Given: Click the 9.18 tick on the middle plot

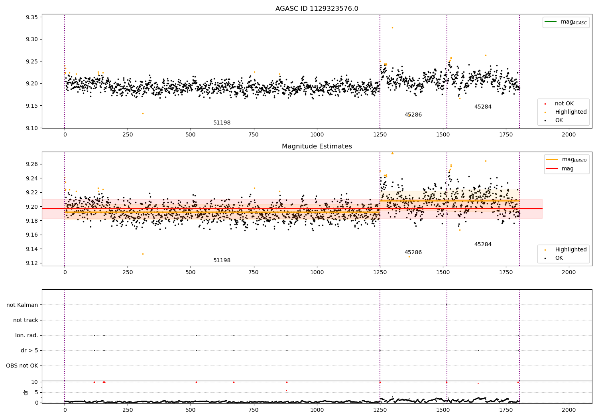Looking at the screenshot, I should click(x=32, y=221).
